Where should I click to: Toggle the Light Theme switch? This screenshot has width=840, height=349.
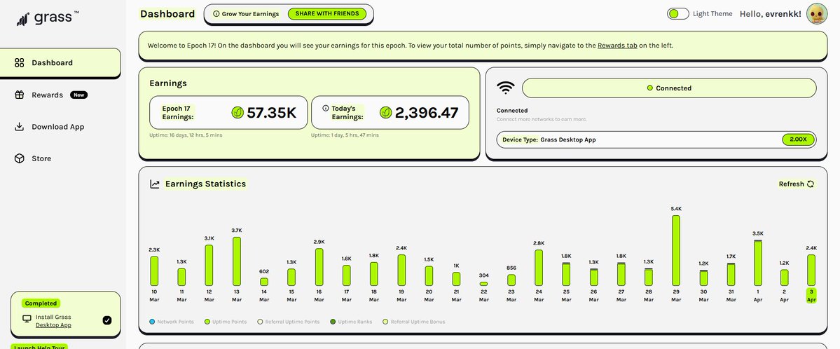pos(677,14)
